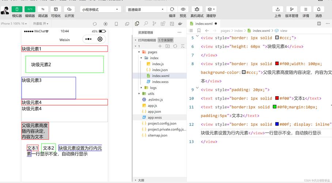Click the 真机调试 bug icon

[x=197, y=9]
